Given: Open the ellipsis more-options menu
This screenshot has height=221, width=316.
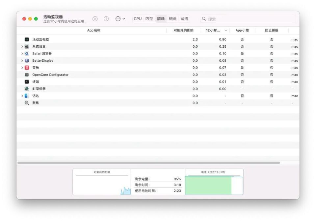Looking at the screenshot, I should coord(120,19).
